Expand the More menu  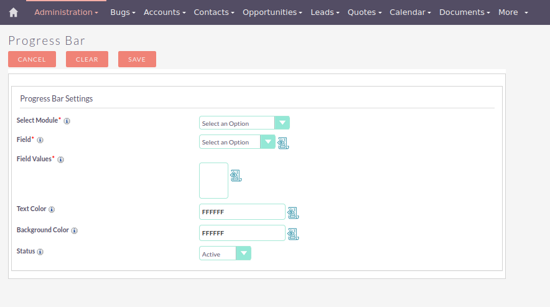(513, 12)
